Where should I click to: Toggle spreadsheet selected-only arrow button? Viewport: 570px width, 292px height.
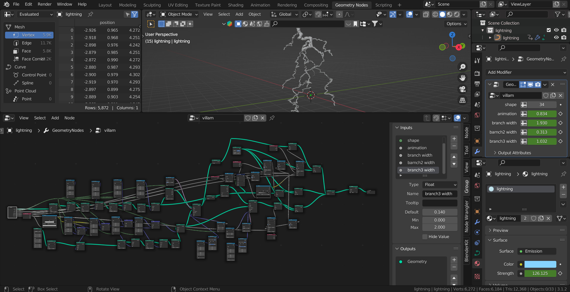[127, 14]
